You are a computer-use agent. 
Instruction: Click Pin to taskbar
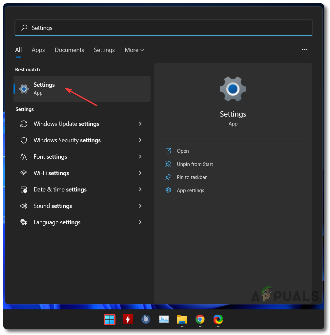click(192, 177)
